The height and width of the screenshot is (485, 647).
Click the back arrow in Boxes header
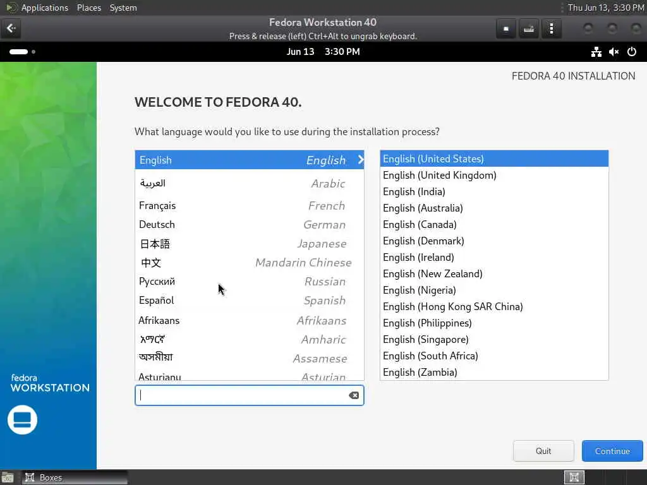pyautogui.click(x=11, y=28)
